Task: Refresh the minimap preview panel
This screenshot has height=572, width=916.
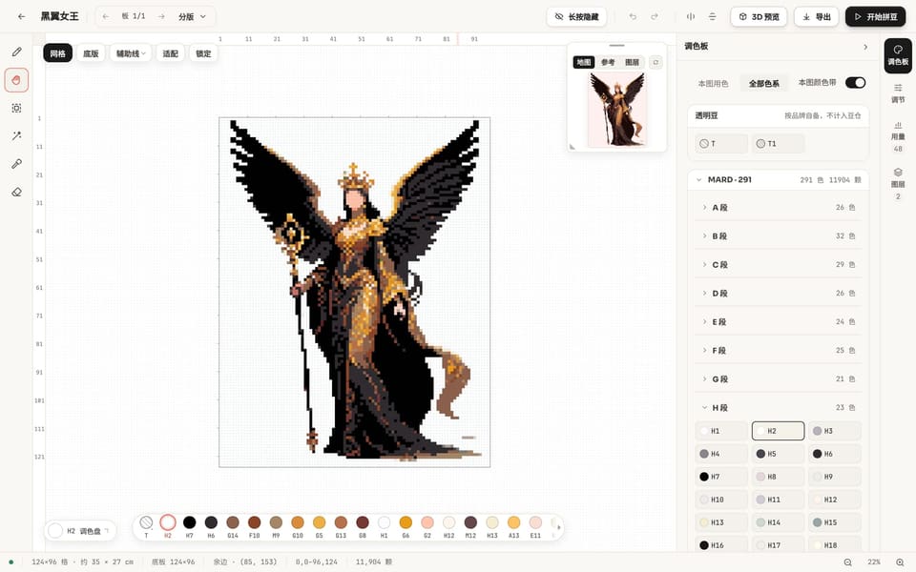Action: coord(656,62)
